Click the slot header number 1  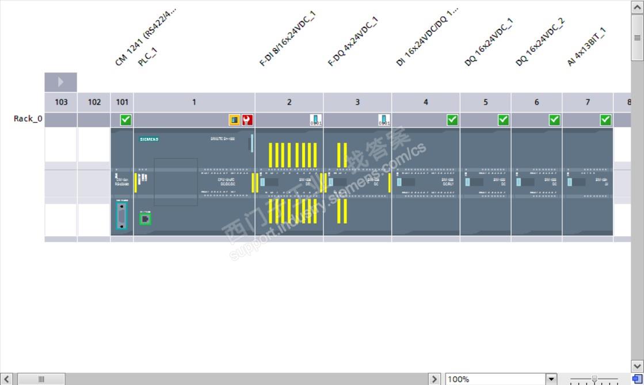click(x=194, y=102)
